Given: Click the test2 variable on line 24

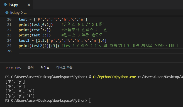Looking at the screenshot, I should click(x=24, y=40).
